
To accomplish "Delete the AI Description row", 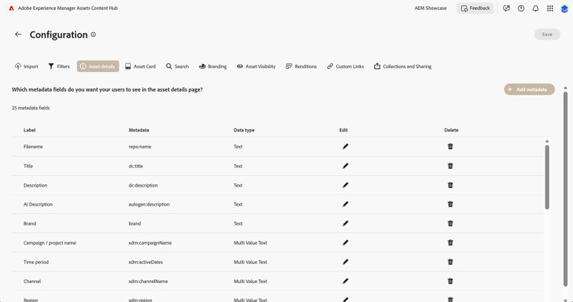I will [x=450, y=204].
